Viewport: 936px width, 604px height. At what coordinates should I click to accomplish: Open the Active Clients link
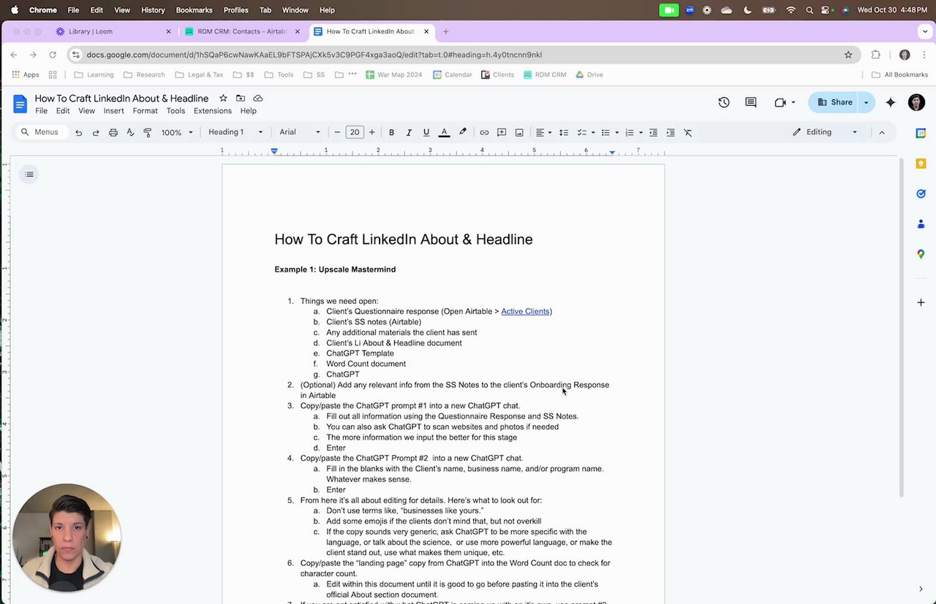(x=525, y=311)
